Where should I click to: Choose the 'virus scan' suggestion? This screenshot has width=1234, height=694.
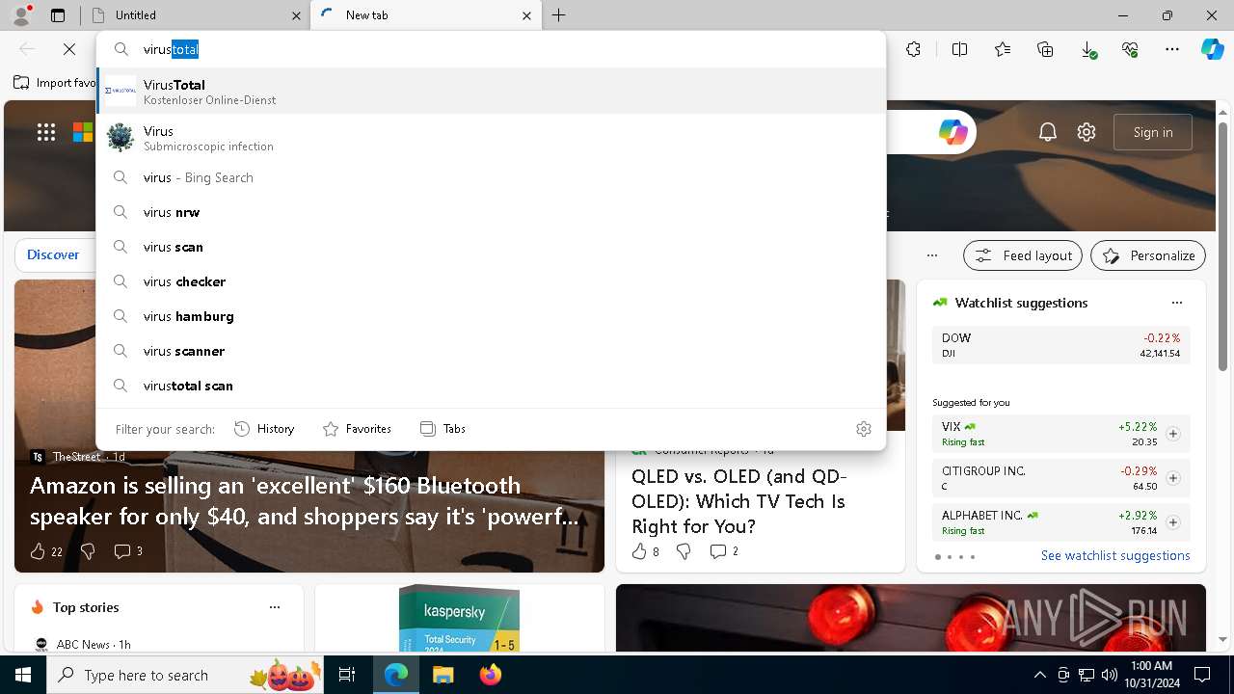click(491, 247)
